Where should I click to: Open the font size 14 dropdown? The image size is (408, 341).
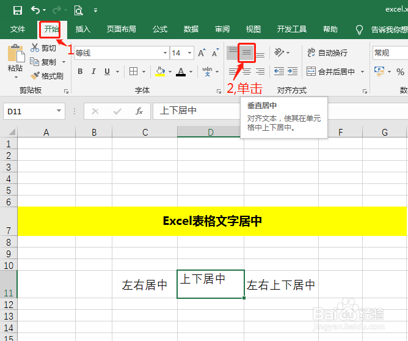[190, 53]
